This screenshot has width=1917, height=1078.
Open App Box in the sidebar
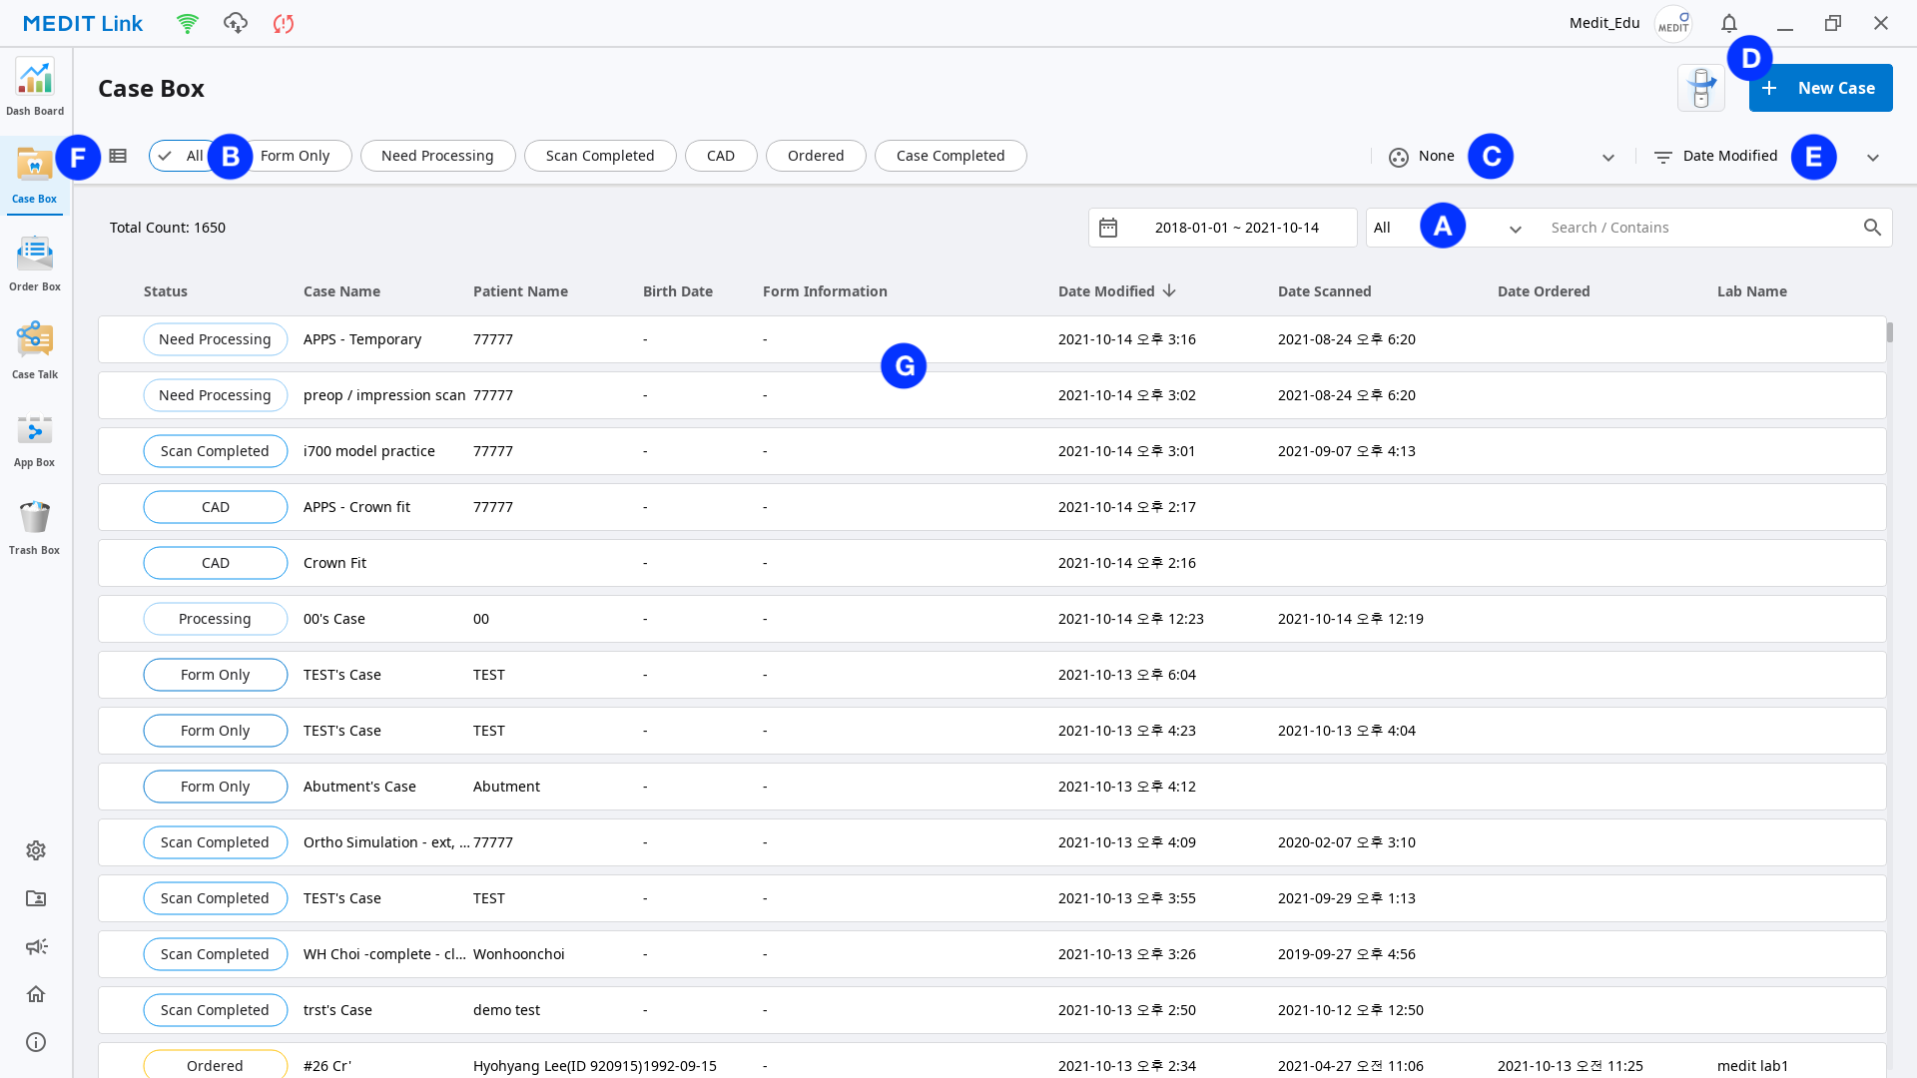point(35,439)
